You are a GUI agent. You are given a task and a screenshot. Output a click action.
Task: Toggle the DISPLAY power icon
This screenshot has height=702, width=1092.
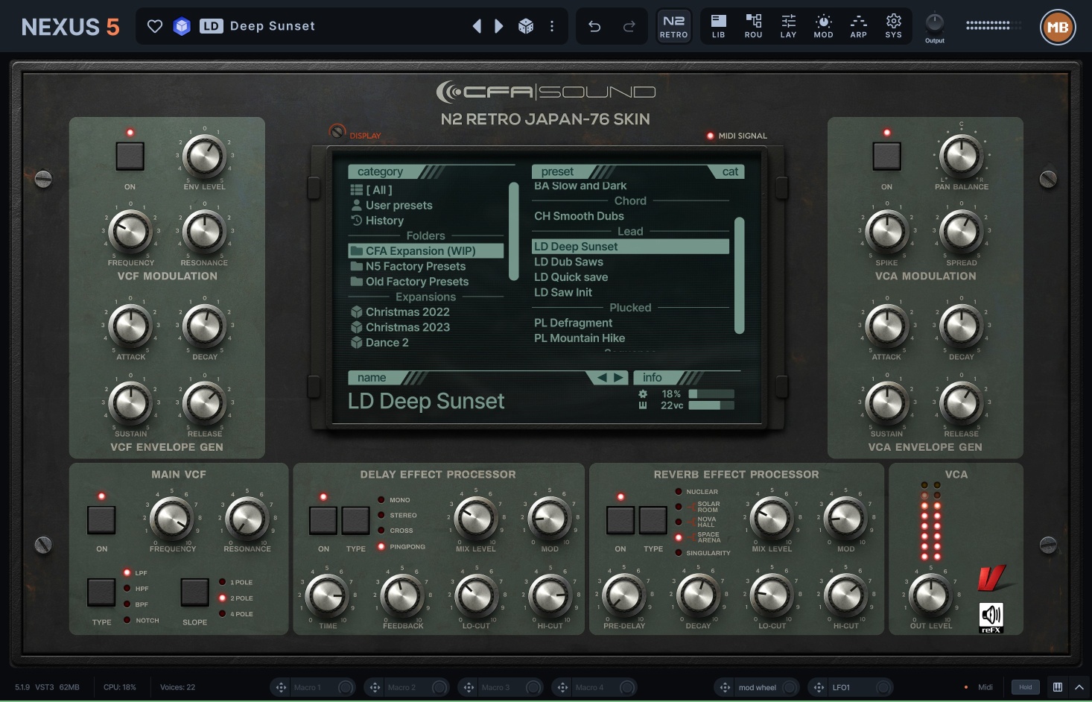click(x=337, y=133)
